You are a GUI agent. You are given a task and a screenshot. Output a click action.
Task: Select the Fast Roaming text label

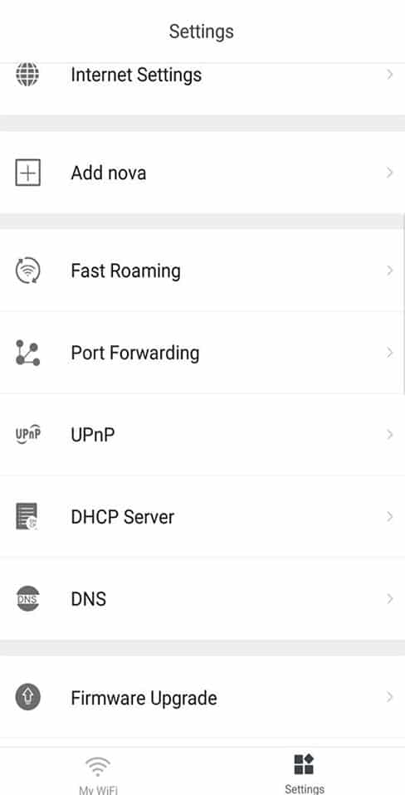[125, 271]
